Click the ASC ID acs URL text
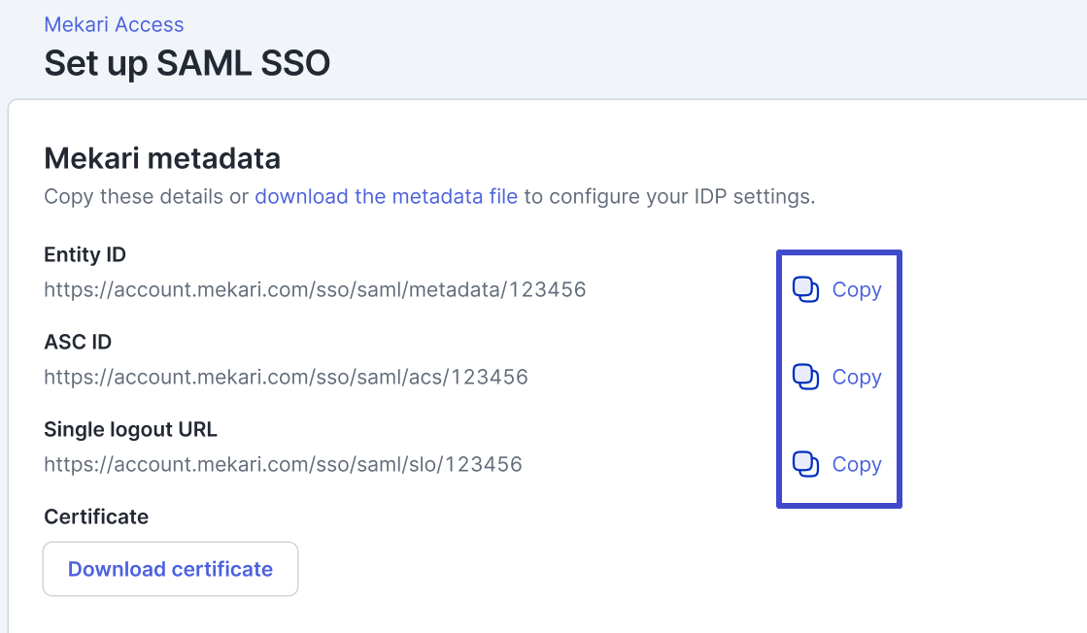The height and width of the screenshot is (633, 1087). click(286, 377)
